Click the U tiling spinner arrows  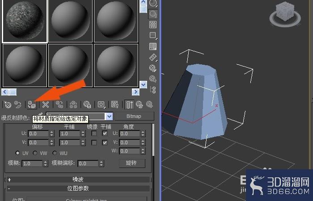(83, 134)
